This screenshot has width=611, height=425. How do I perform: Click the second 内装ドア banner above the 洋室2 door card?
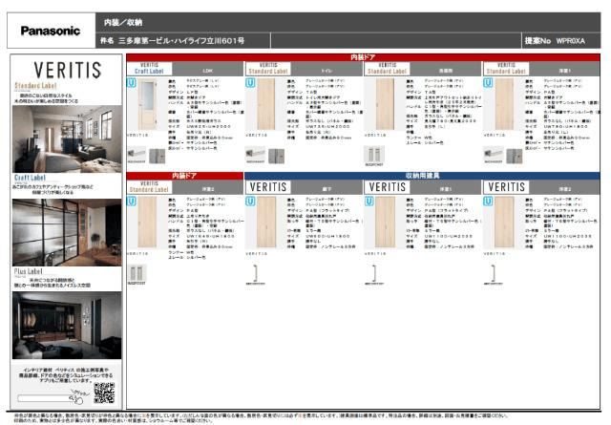click(x=184, y=176)
